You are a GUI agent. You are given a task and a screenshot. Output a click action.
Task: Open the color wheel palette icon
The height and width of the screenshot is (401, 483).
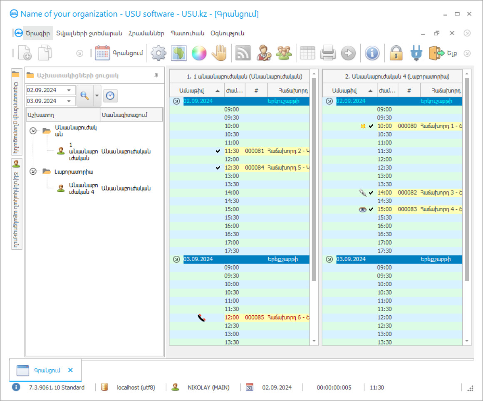tap(199, 53)
